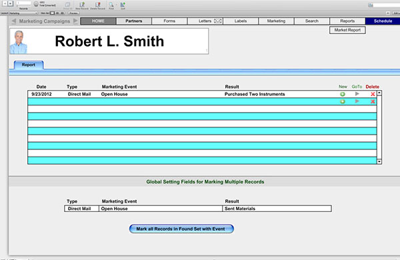
Task: Open the Search navigation tab
Action: click(x=312, y=21)
